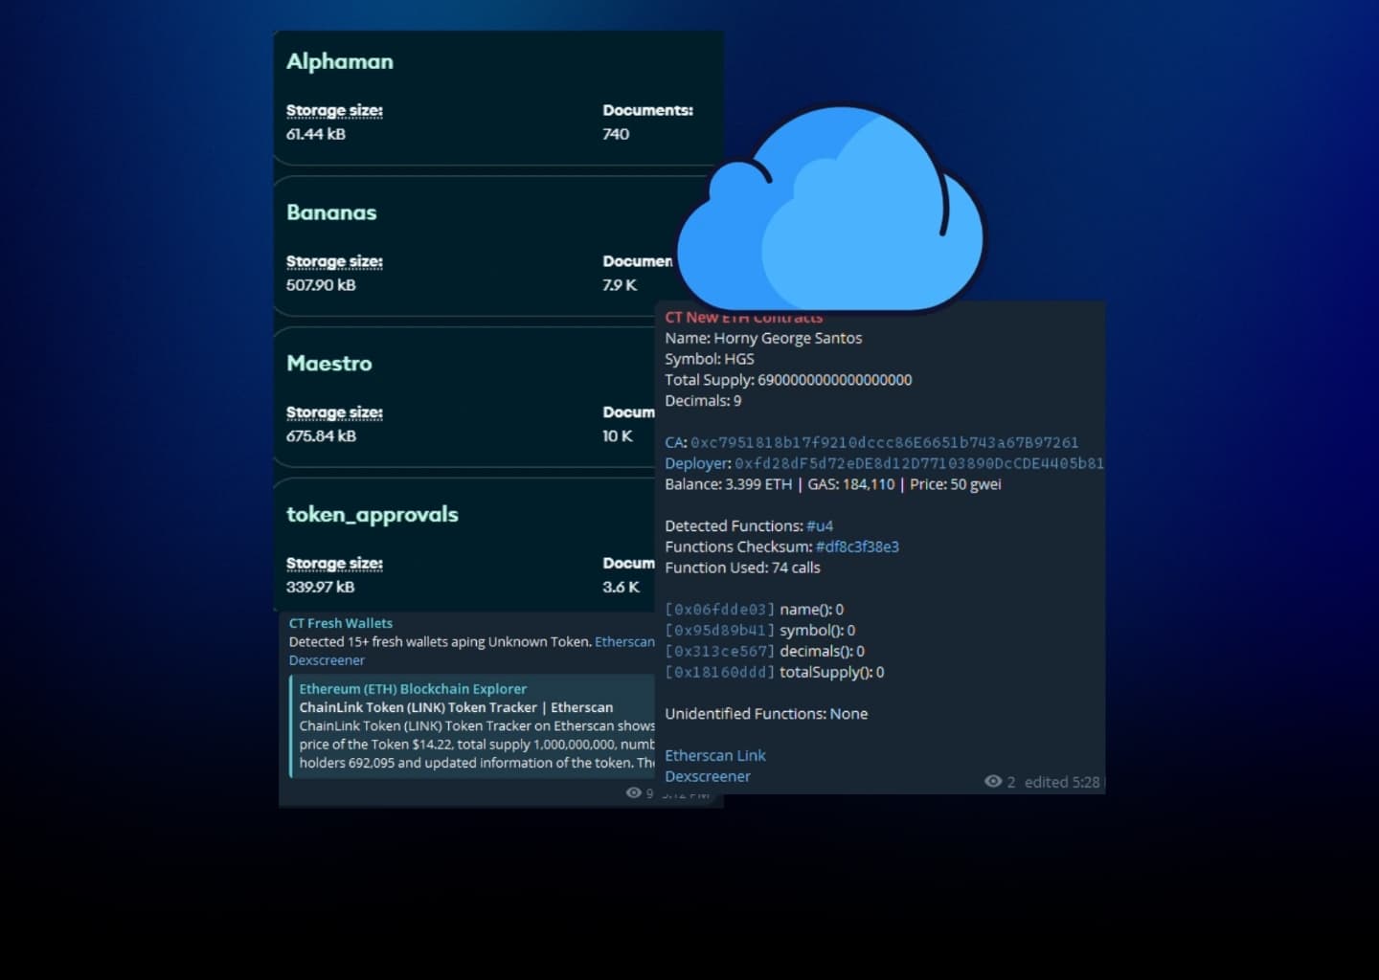
Task: Click the CT Fresh Wallets channel name
Action: (341, 623)
